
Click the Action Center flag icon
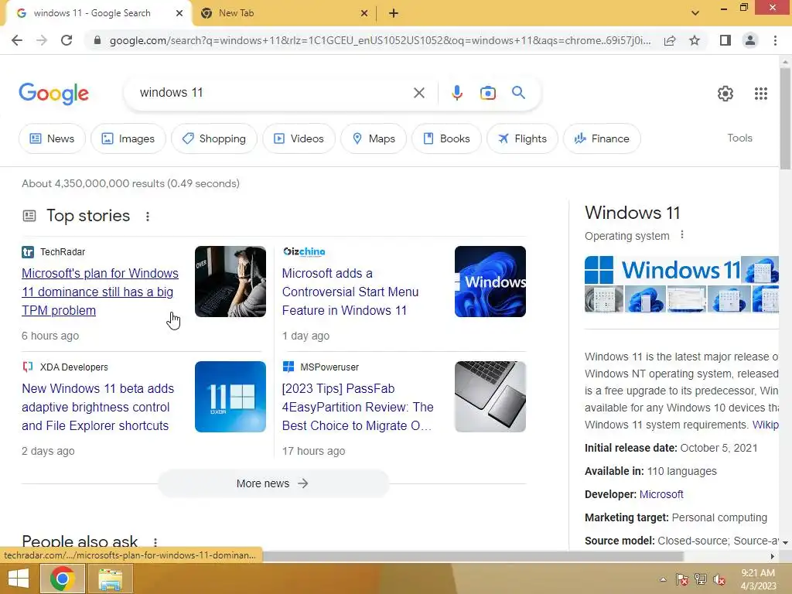pos(682,579)
